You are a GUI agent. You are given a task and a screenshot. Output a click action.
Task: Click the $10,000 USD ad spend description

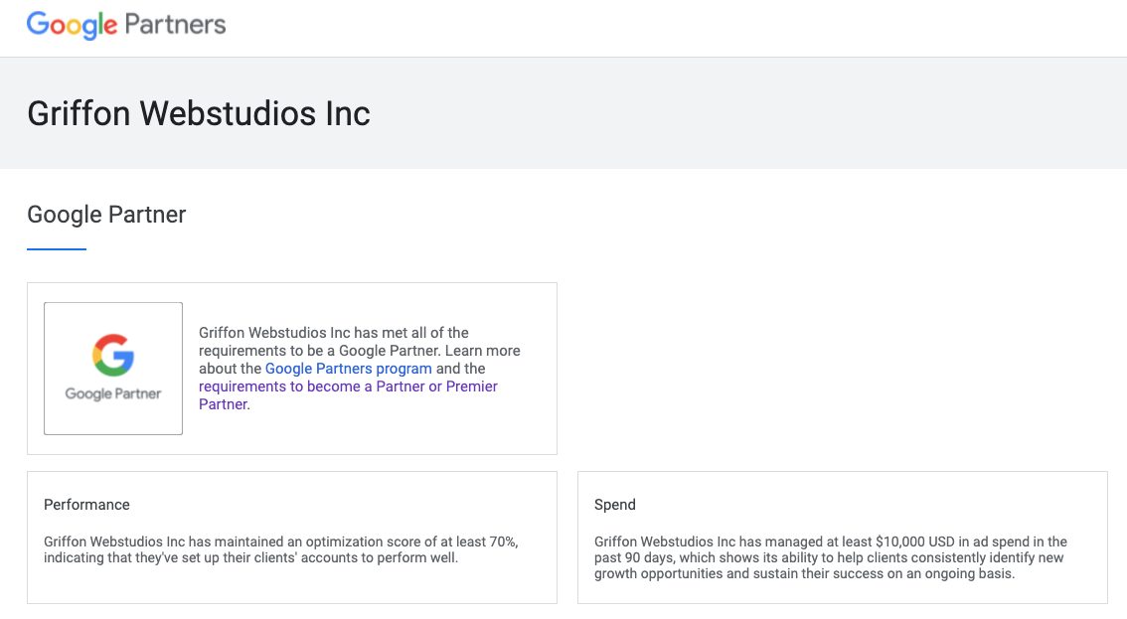pyautogui.click(x=830, y=557)
